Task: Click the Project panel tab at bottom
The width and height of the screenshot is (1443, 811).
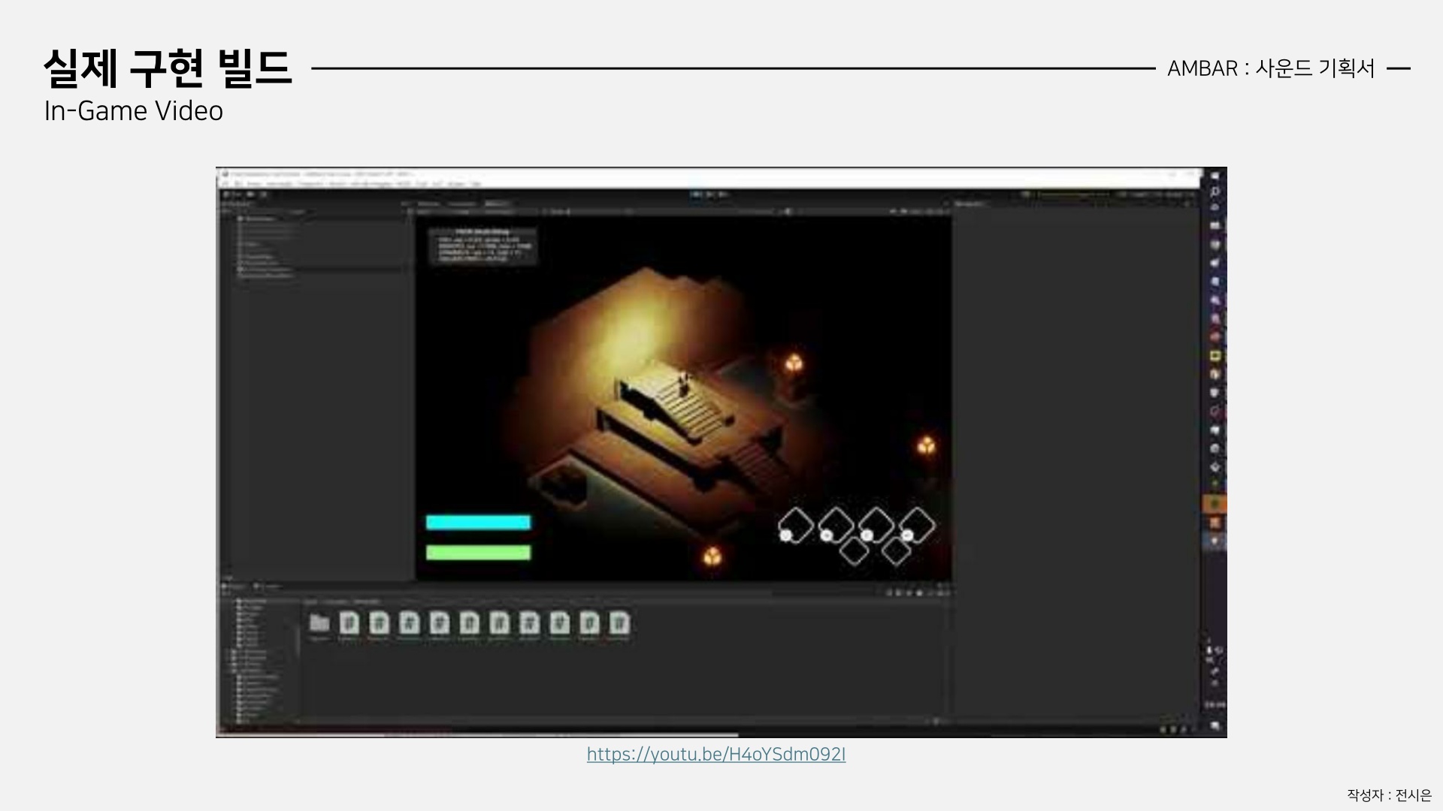Action: [x=235, y=586]
